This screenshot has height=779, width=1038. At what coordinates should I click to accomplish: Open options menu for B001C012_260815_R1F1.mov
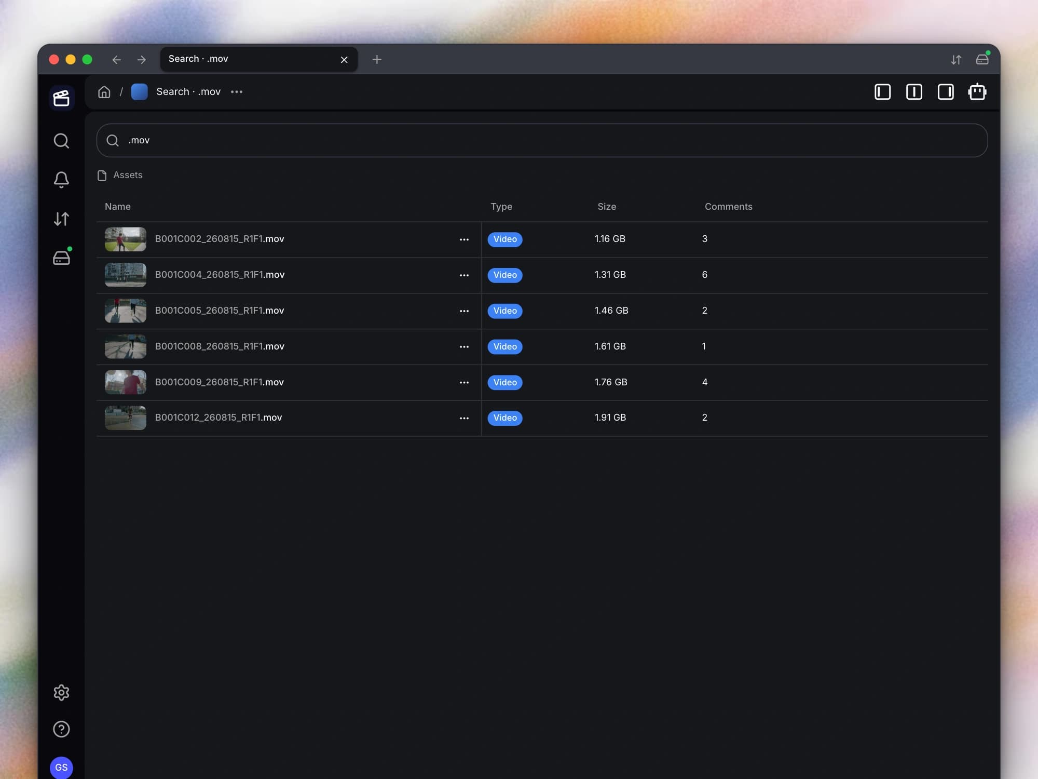pyautogui.click(x=464, y=418)
